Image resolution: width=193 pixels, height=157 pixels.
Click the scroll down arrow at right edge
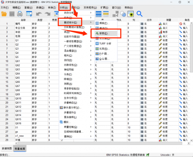point(191,140)
